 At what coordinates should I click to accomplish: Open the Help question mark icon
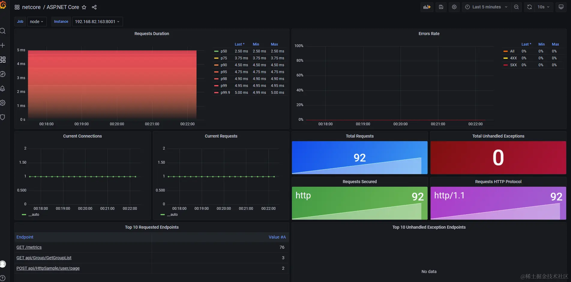[x=3, y=278]
